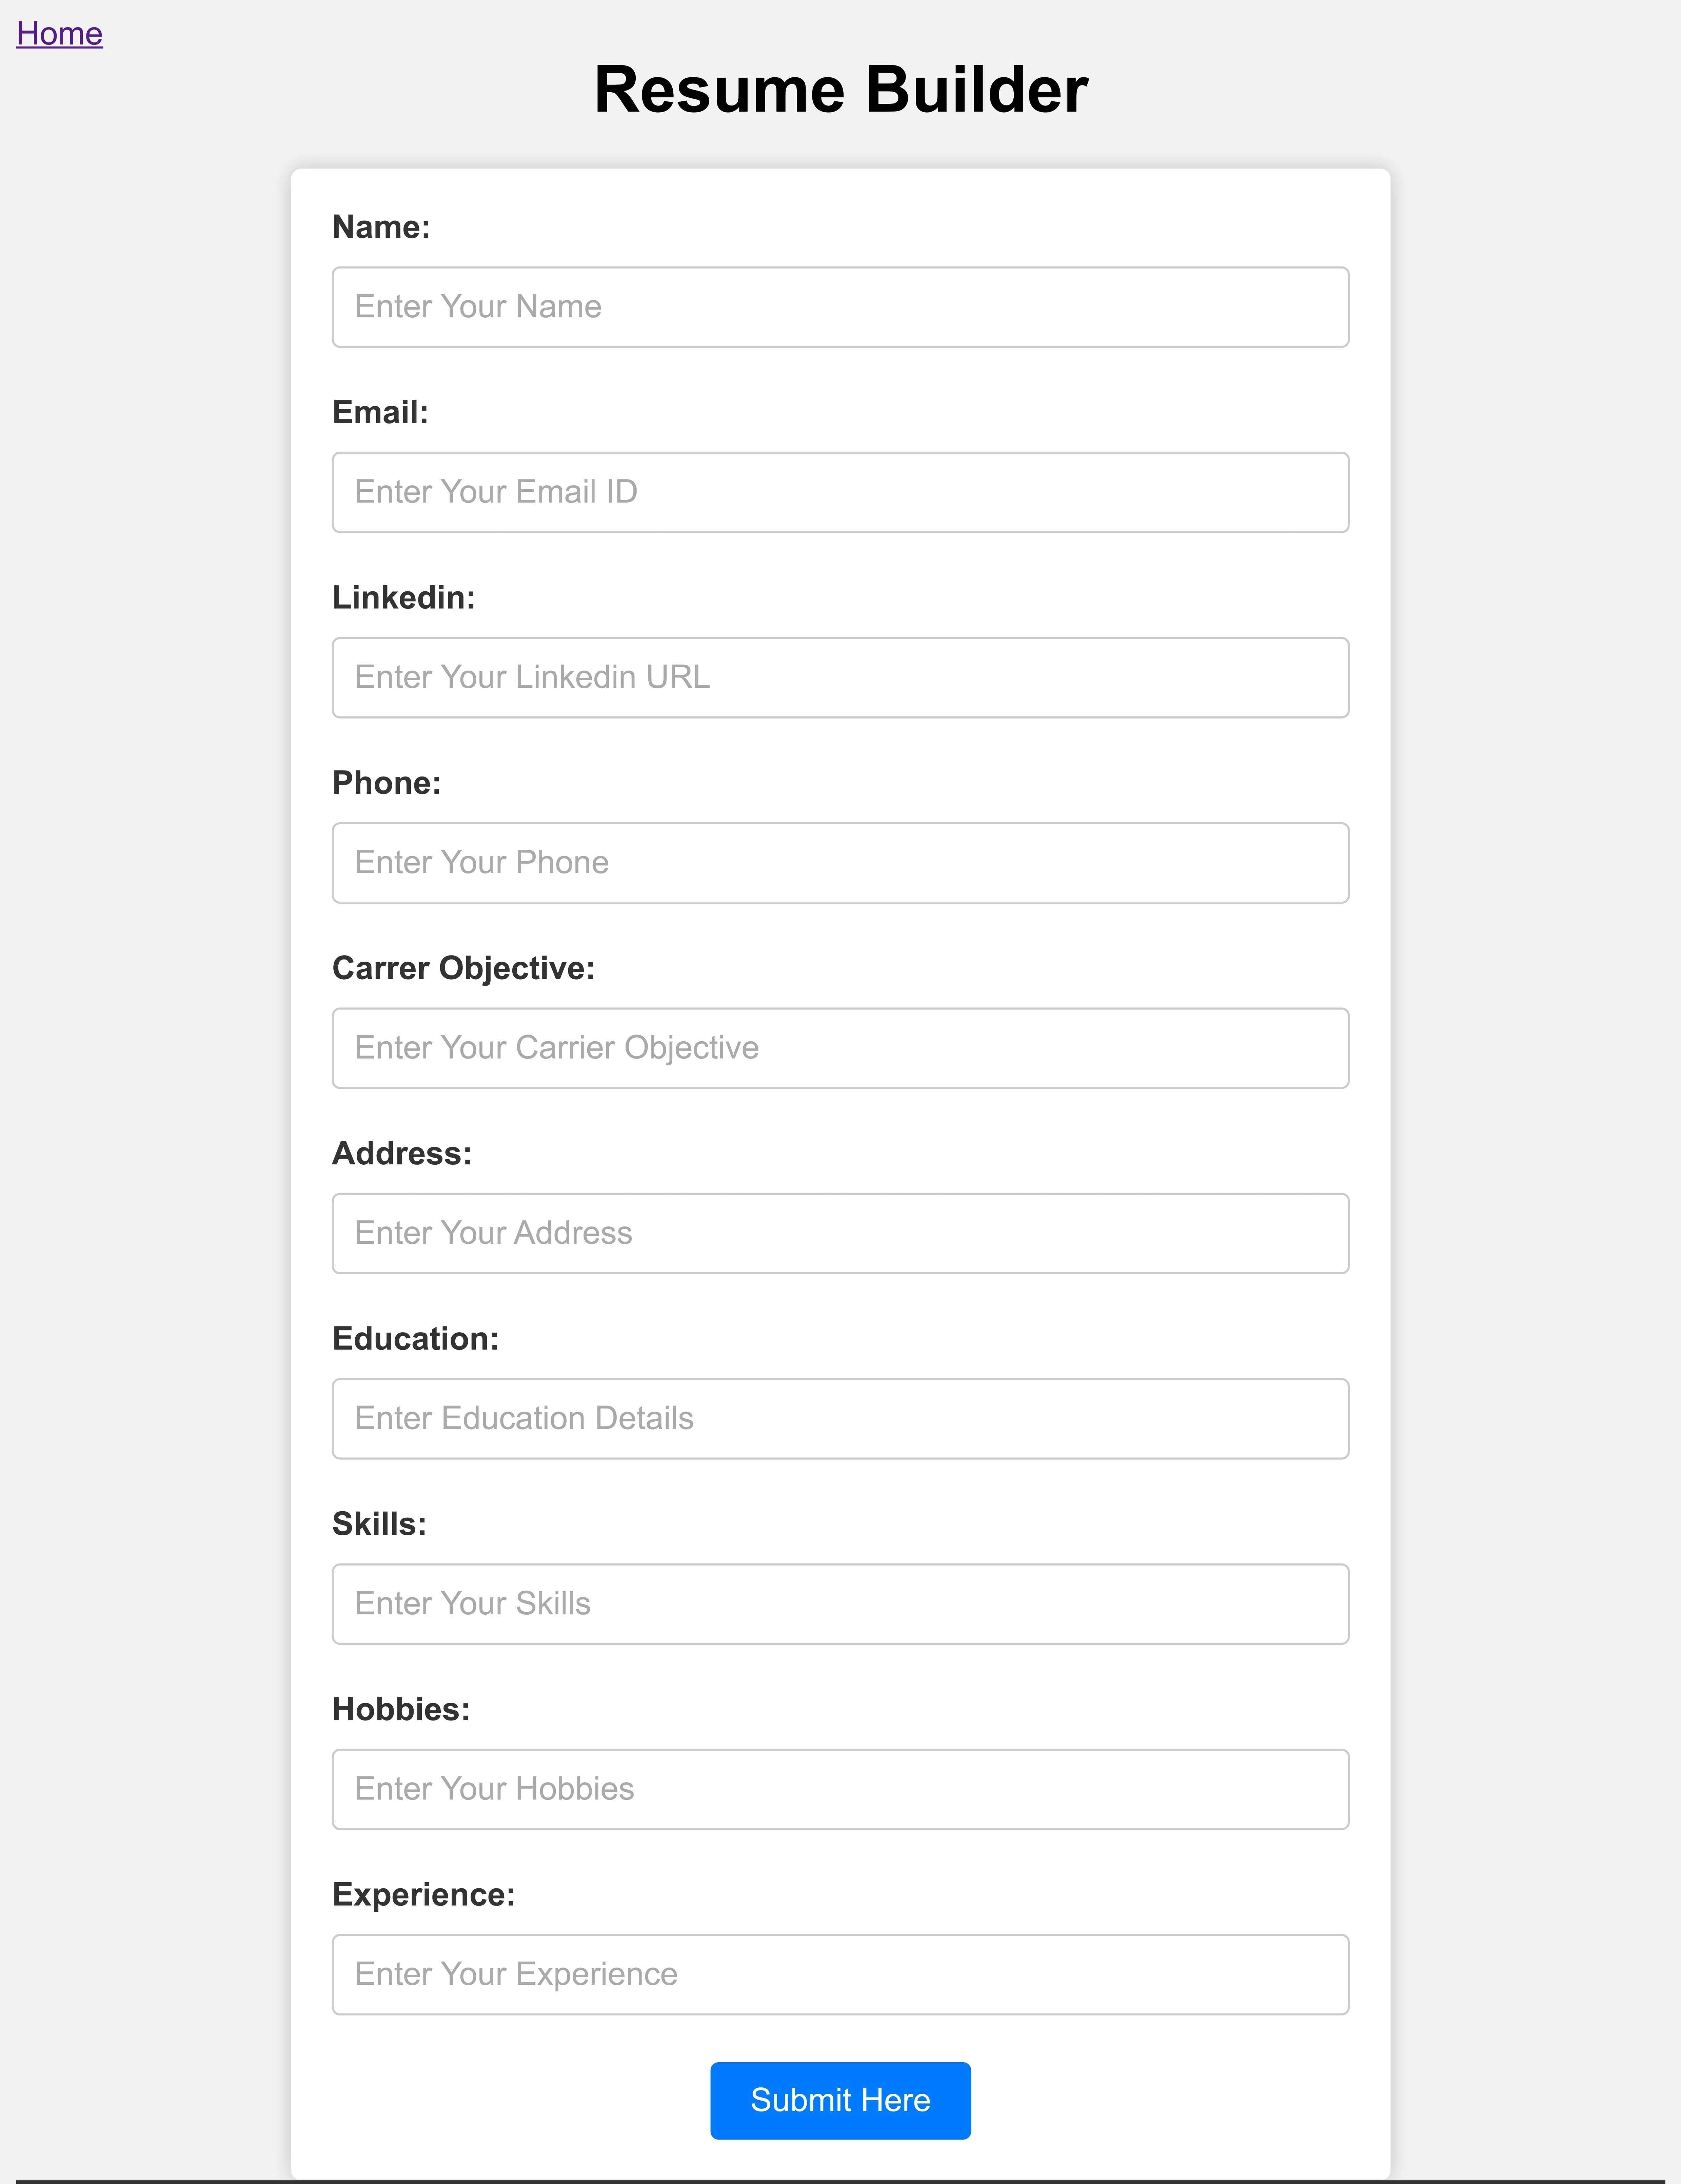This screenshot has height=2184, width=1681.
Task: Focus the Enter Your Phone field
Action: pos(840,863)
